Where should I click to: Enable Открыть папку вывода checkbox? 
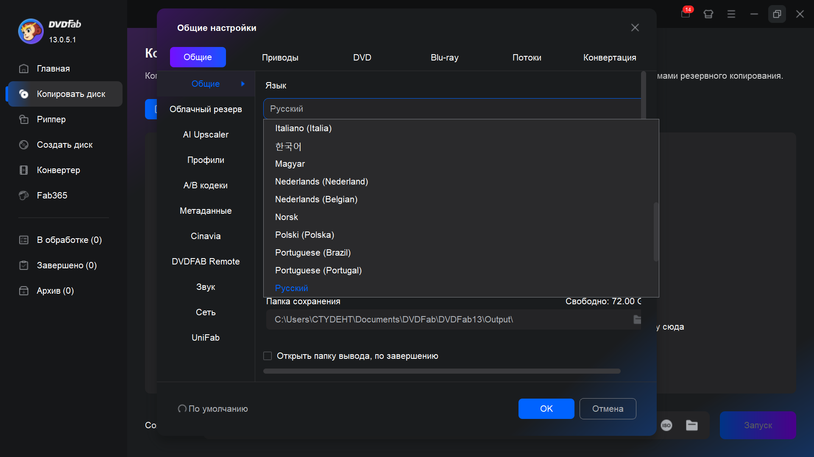pos(268,356)
